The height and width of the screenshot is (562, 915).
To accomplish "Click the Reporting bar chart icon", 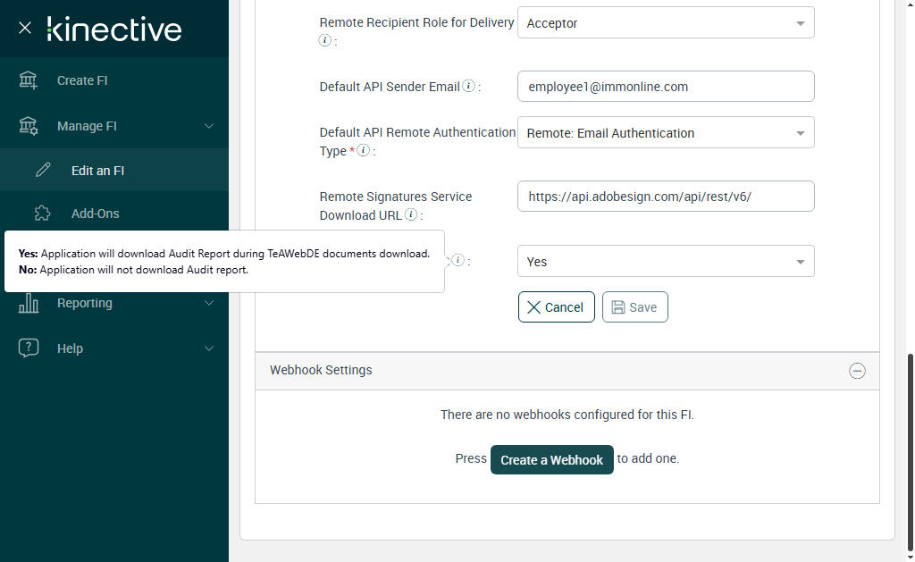I will point(29,304).
